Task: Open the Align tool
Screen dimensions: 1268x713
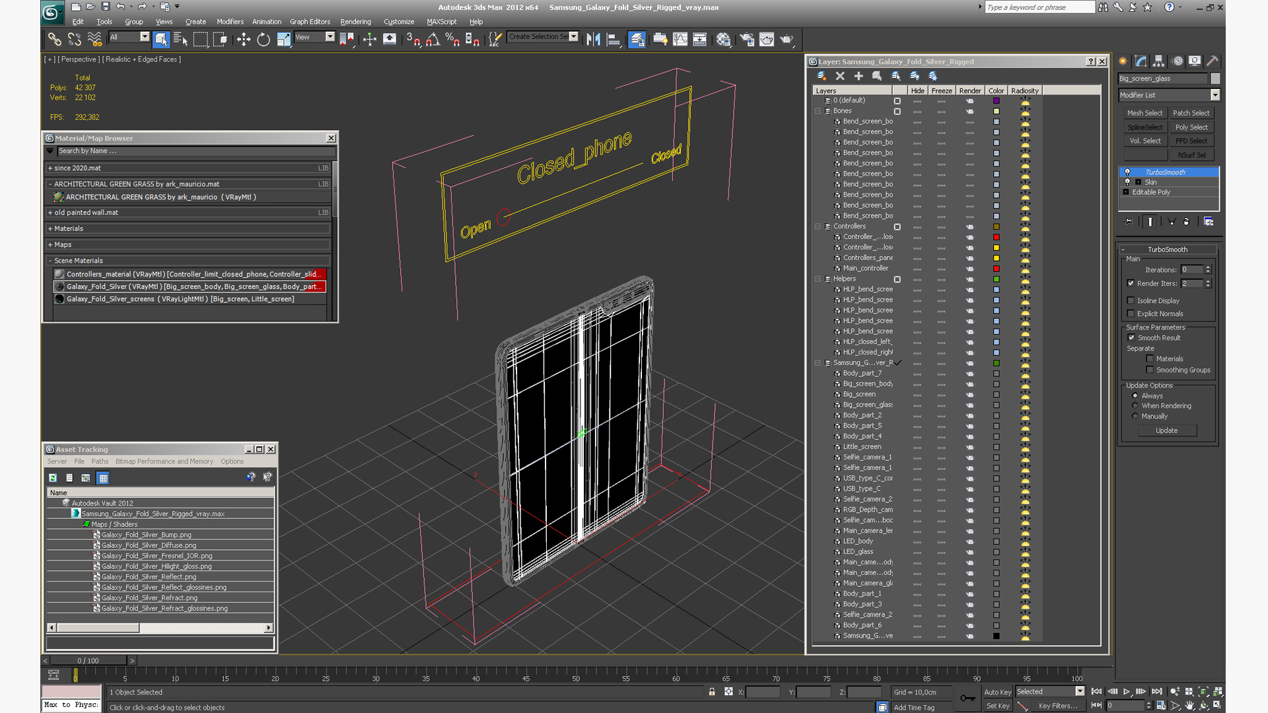Action: pyautogui.click(x=614, y=40)
